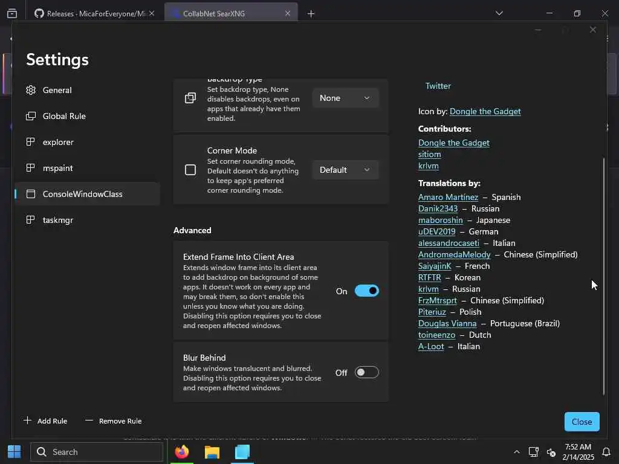Open the Corner Mode Default dropdown
The image size is (619, 464).
point(345,170)
